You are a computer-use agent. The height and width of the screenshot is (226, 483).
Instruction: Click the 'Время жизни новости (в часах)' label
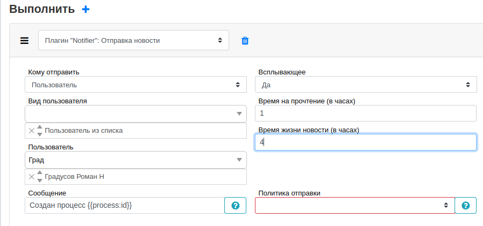(x=309, y=130)
